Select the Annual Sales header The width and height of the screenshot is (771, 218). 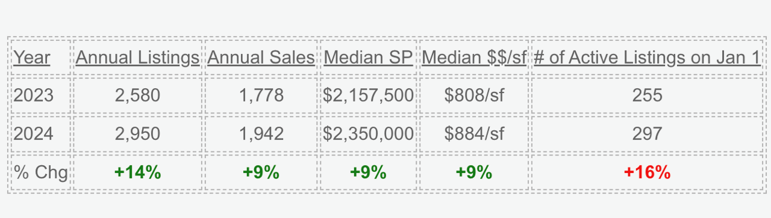[x=261, y=58]
